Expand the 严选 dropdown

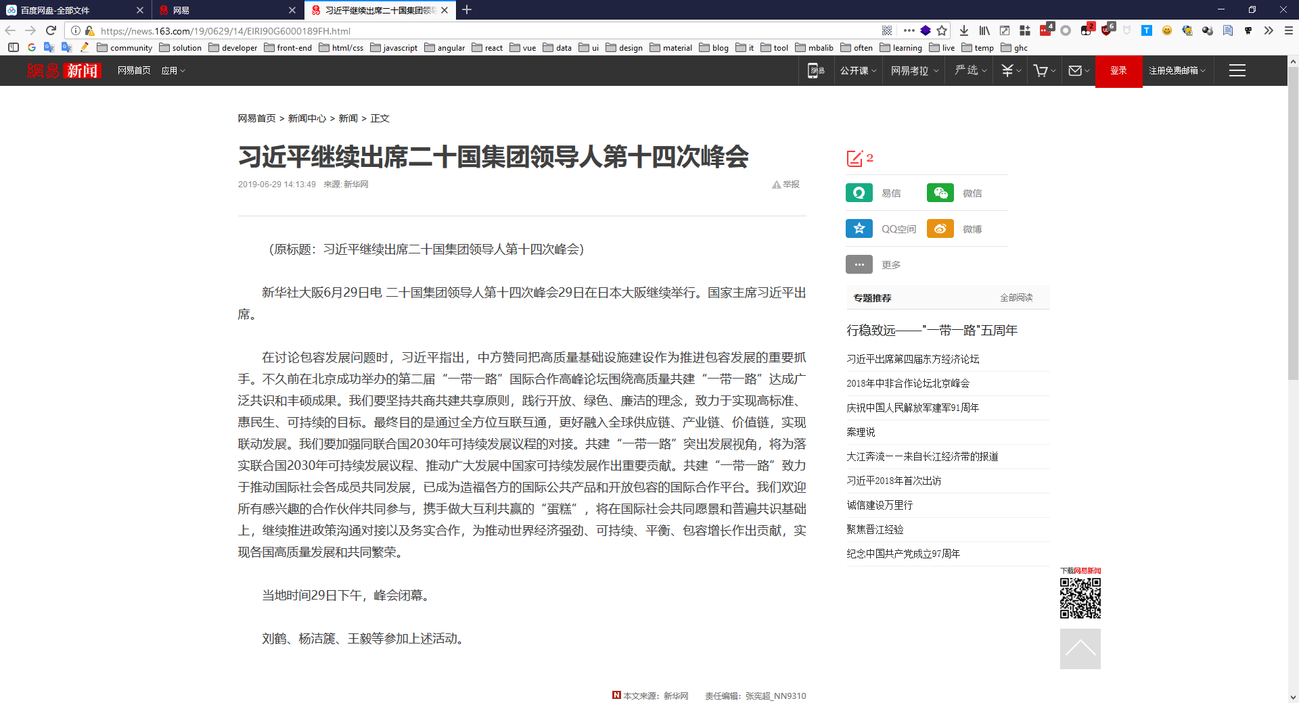[971, 70]
